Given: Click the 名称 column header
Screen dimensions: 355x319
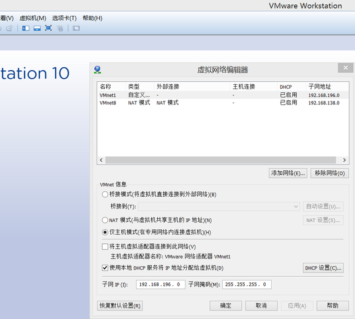Looking at the screenshot, I should [x=112, y=87].
